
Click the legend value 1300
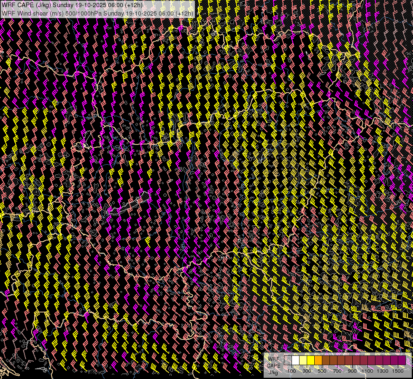pyautogui.click(x=383, y=371)
